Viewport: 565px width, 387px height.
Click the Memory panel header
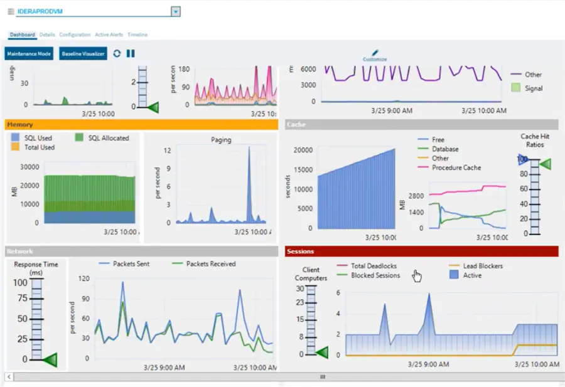coord(141,125)
